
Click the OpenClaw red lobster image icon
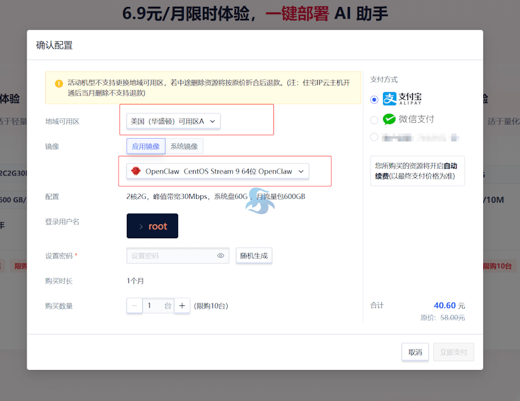137,171
